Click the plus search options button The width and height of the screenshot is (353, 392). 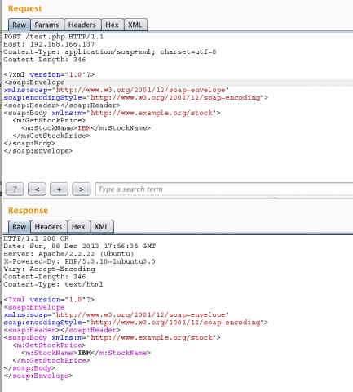(59, 189)
